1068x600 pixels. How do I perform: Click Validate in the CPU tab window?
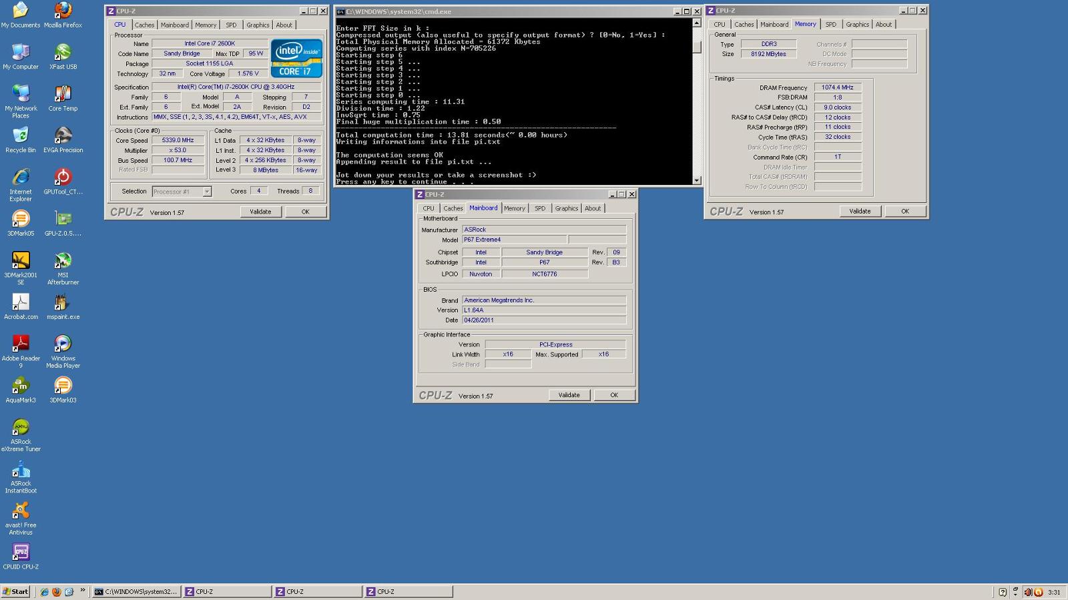click(260, 212)
